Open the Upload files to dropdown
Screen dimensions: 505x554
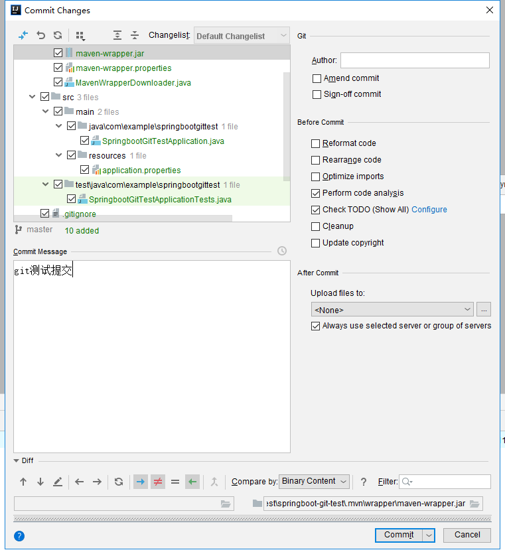tap(392, 309)
